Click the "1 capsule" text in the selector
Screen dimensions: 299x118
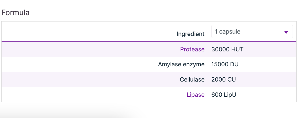(x=227, y=32)
